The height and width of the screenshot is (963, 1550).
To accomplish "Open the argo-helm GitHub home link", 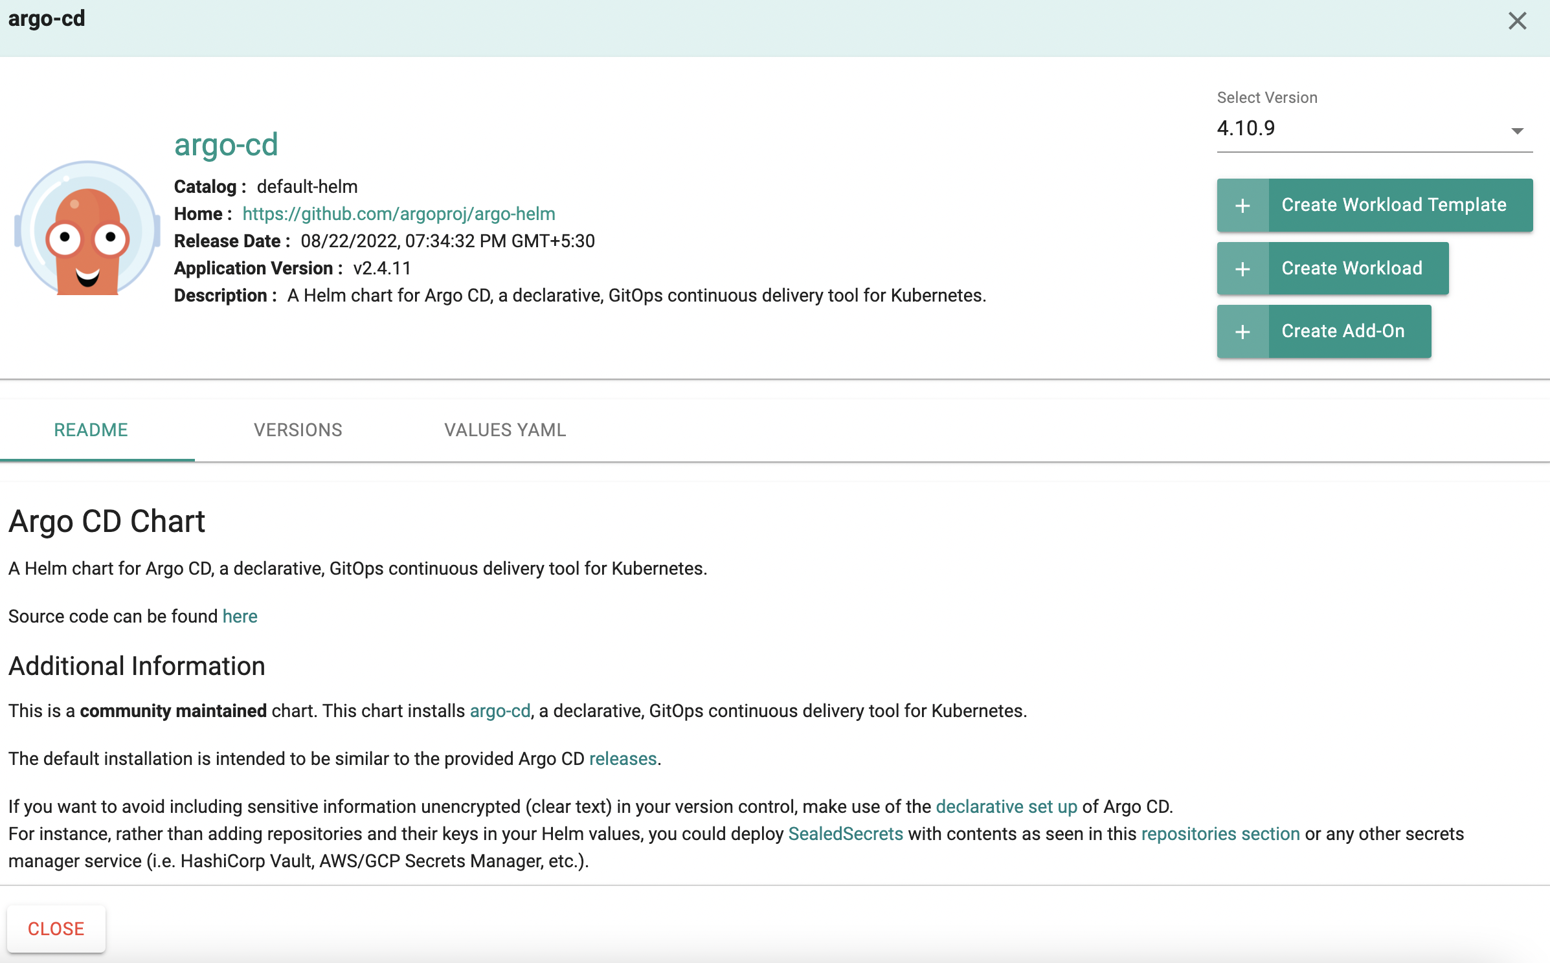I will pos(399,214).
